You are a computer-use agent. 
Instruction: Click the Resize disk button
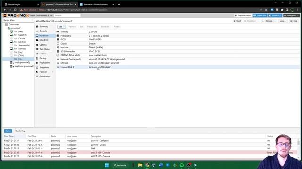92,27
